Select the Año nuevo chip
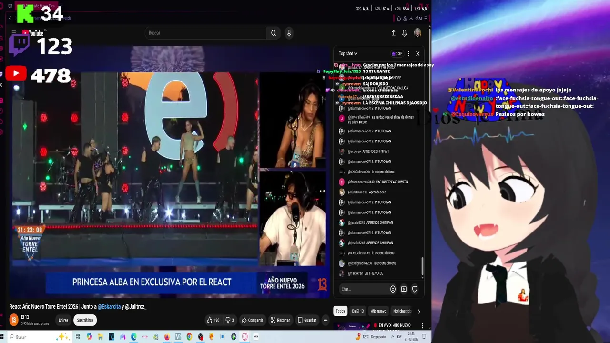610x343 pixels. click(378, 311)
